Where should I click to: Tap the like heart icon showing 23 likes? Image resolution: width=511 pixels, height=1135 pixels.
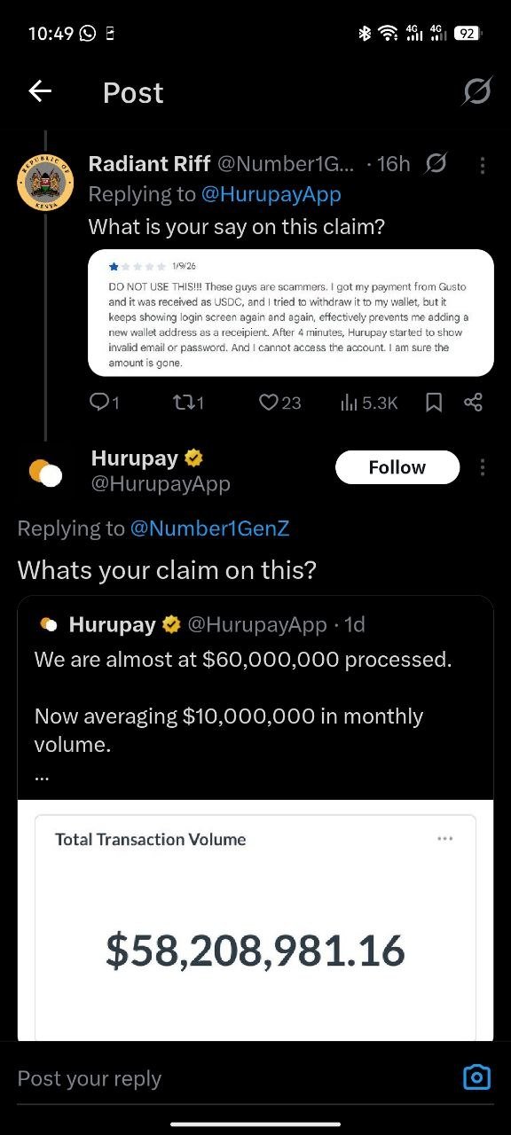pyautogui.click(x=269, y=403)
